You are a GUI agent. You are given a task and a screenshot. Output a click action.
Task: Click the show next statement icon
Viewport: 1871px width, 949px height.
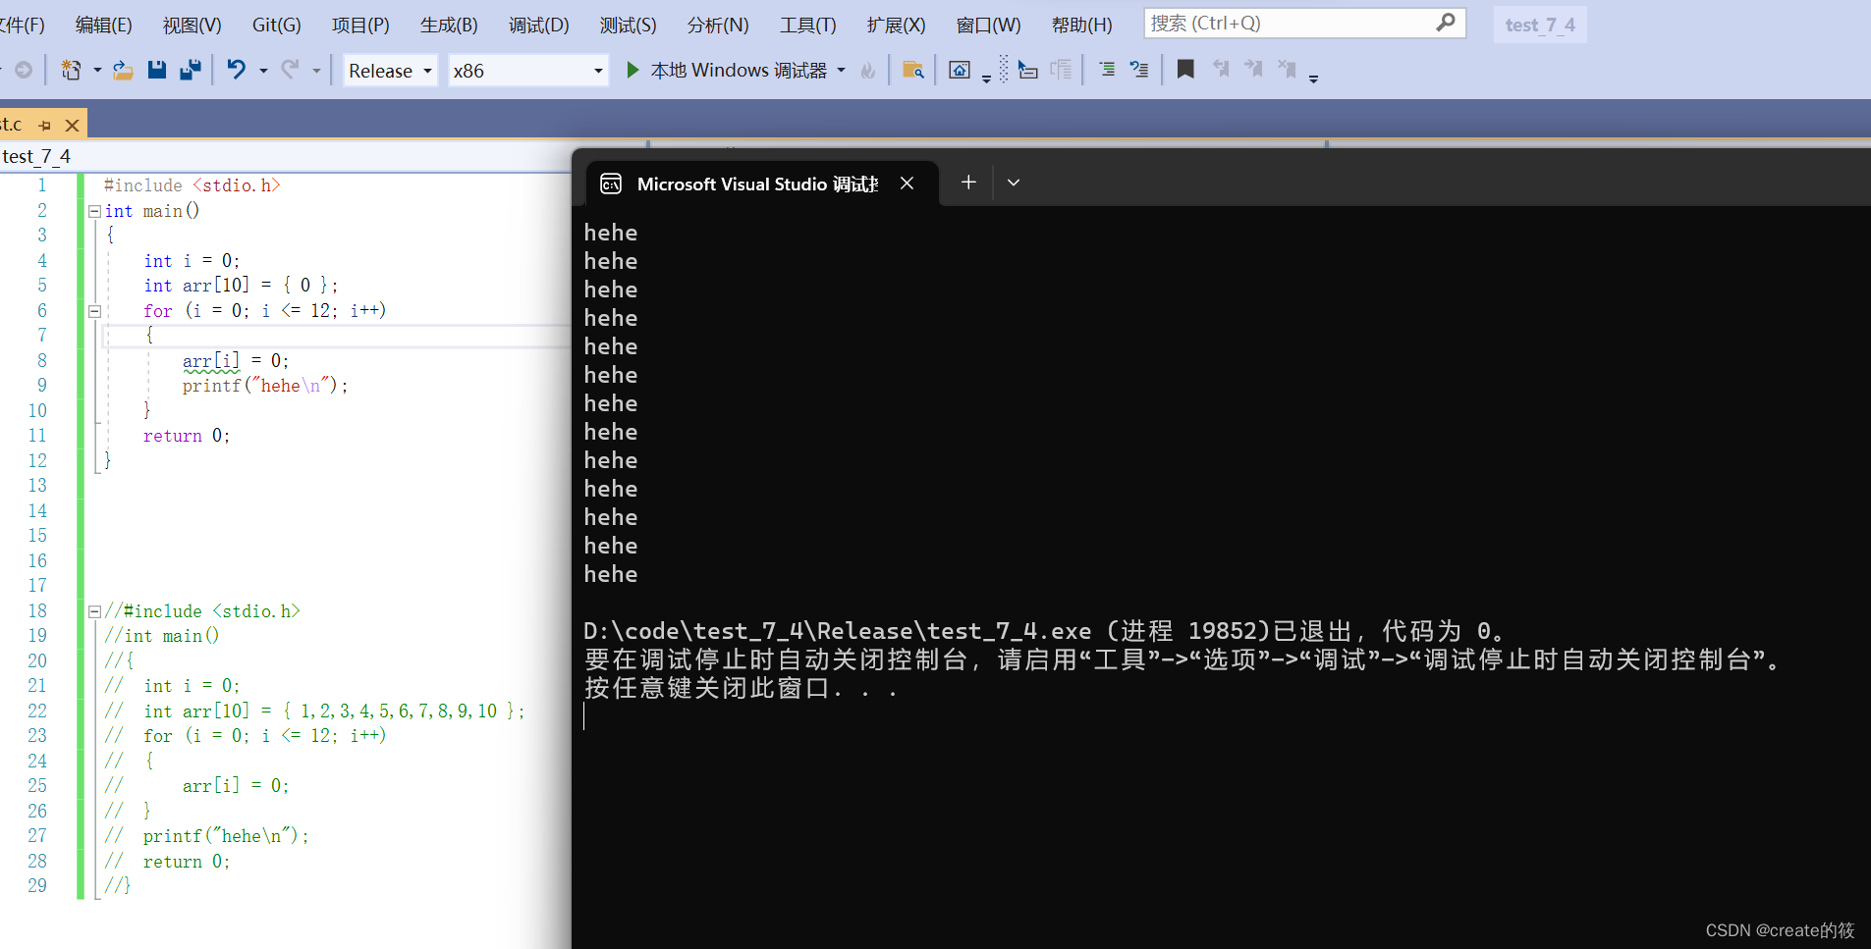click(x=1028, y=70)
